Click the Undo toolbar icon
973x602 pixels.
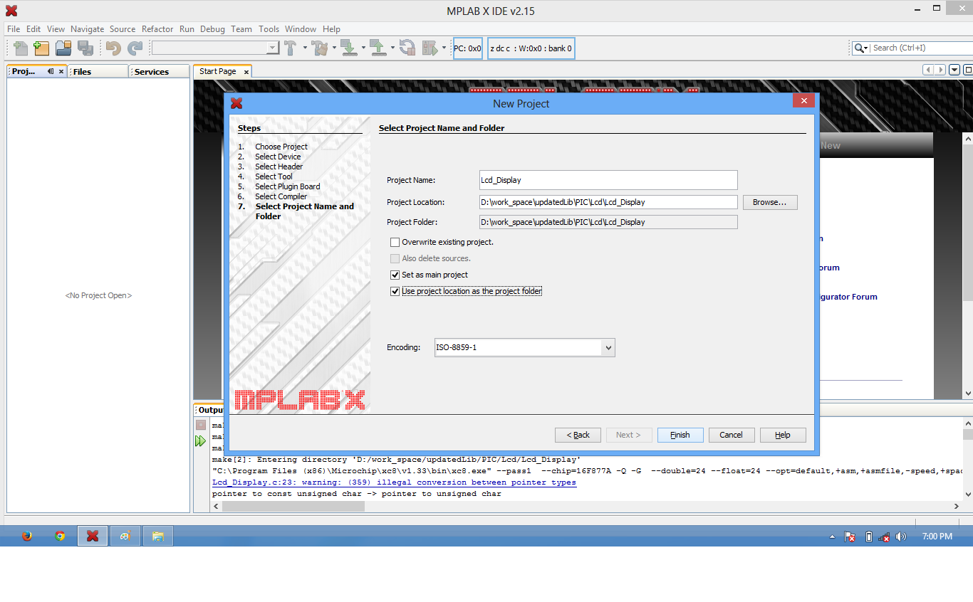point(113,48)
